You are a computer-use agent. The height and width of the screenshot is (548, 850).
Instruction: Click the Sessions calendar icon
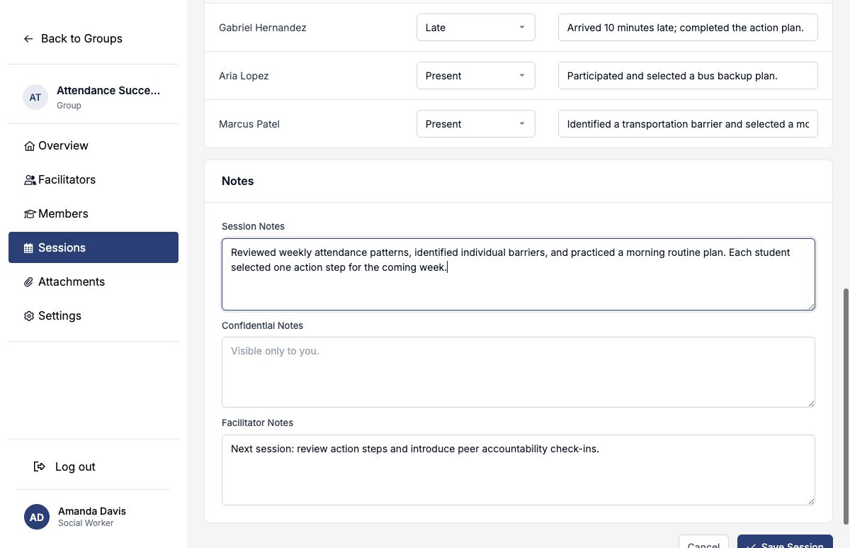pyautogui.click(x=29, y=248)
